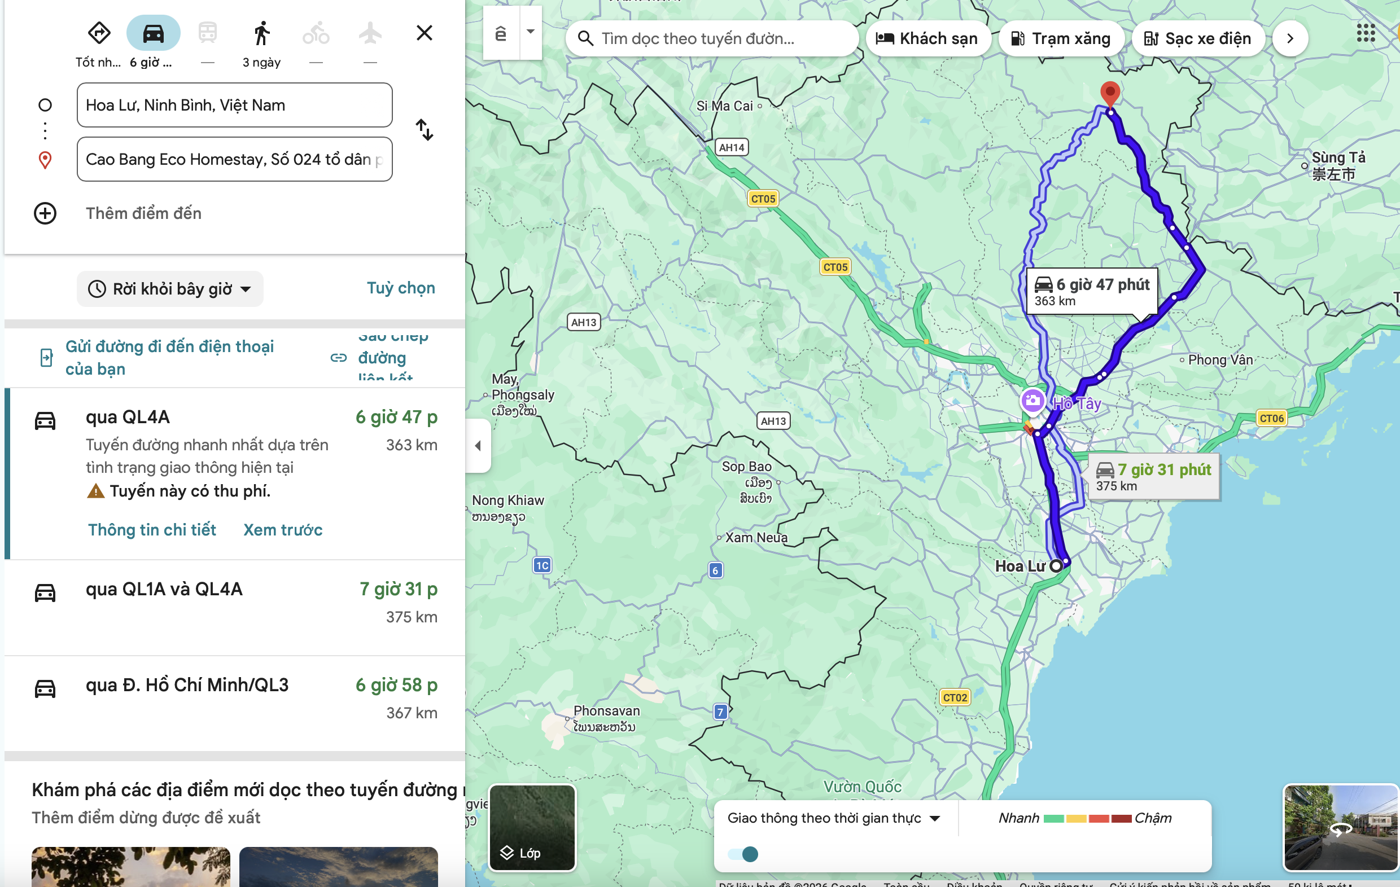The width and height of the screenshot is (1400, 887).
Task: Open Thông tin chi tiết for QL4A route
Action: click(x=151, y=529)
